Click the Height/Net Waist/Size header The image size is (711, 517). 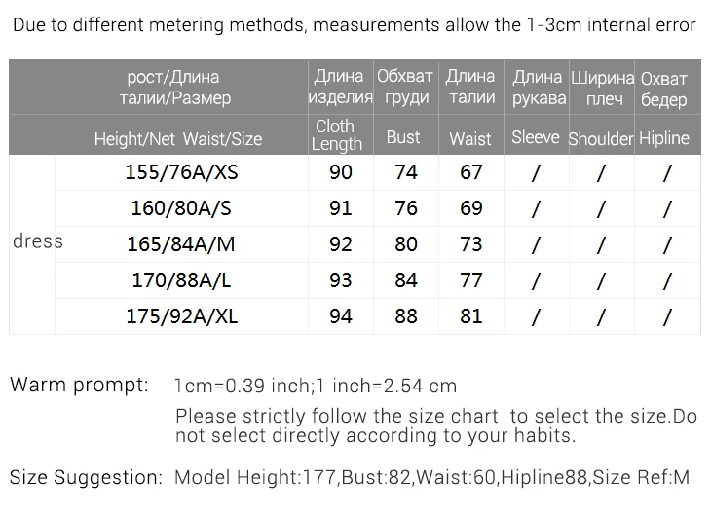pos(178,138)
